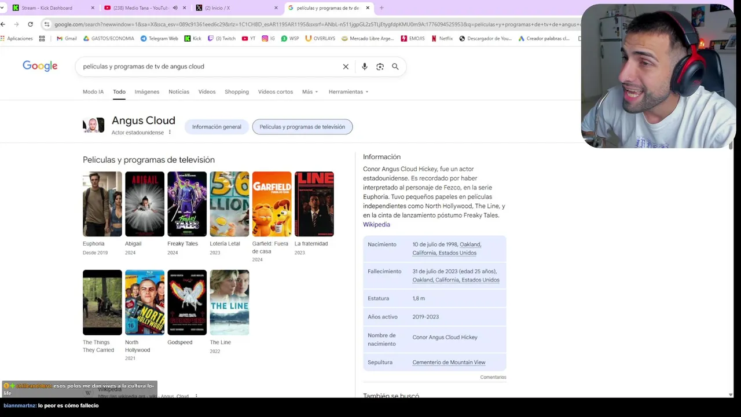The image size is (741, 417).
Task: Open the GASTOS/ECONOMIA bookmark
Action: 109,39
